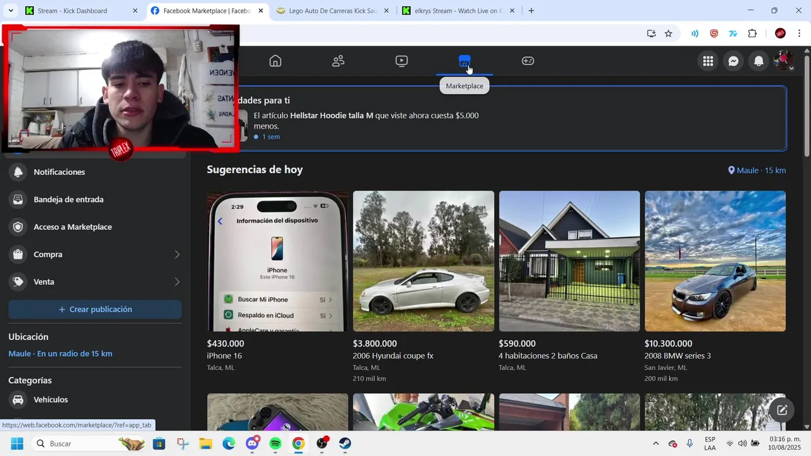The image size is (811, 456).
Task: Select the Marketplace icon in top bar
Action: (464, 61)
